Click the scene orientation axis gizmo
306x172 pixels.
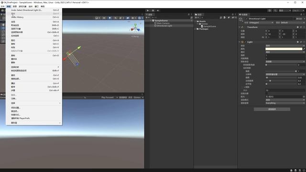pos(135,29)
